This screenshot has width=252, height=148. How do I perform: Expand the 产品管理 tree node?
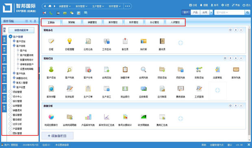point(11,129)
